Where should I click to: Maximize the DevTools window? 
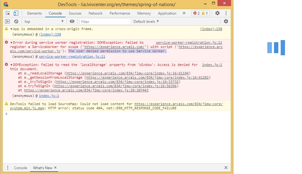pos(213,3)
